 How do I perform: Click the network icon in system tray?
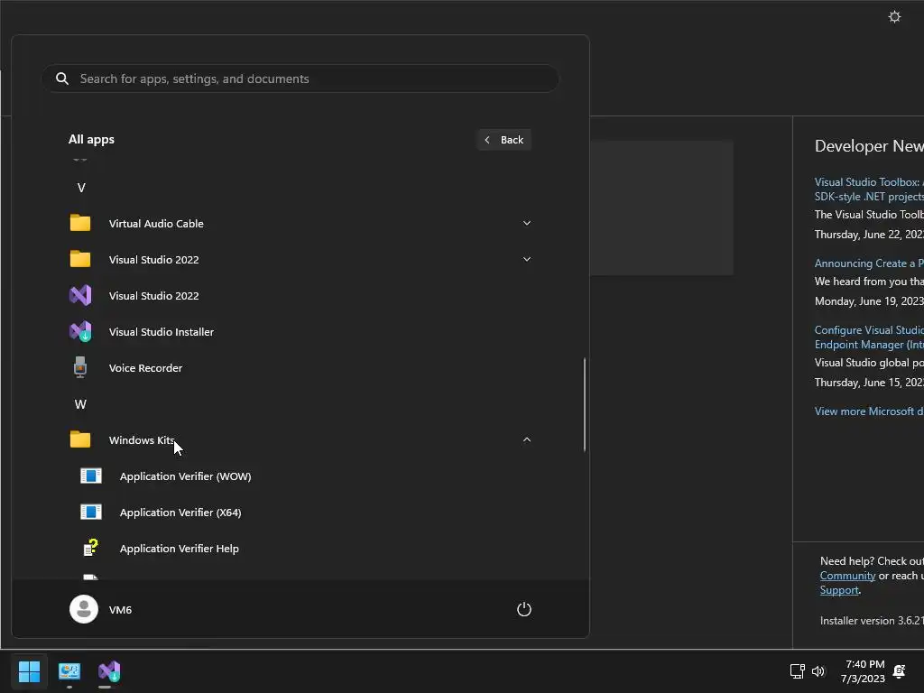coord(797,671)
